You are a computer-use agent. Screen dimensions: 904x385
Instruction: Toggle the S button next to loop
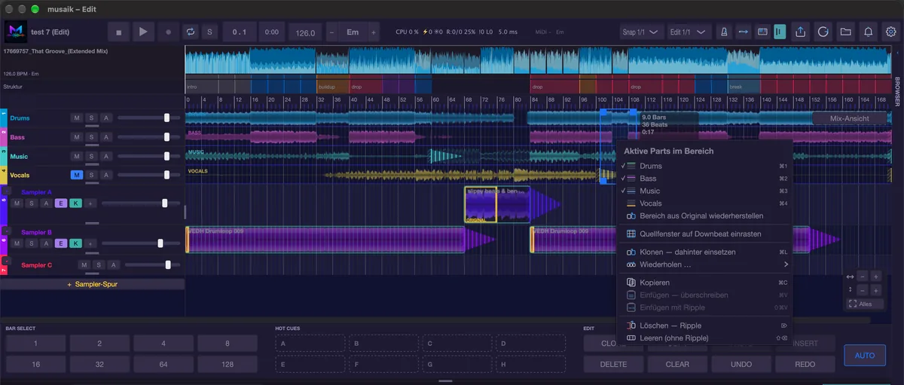(209, 32)
